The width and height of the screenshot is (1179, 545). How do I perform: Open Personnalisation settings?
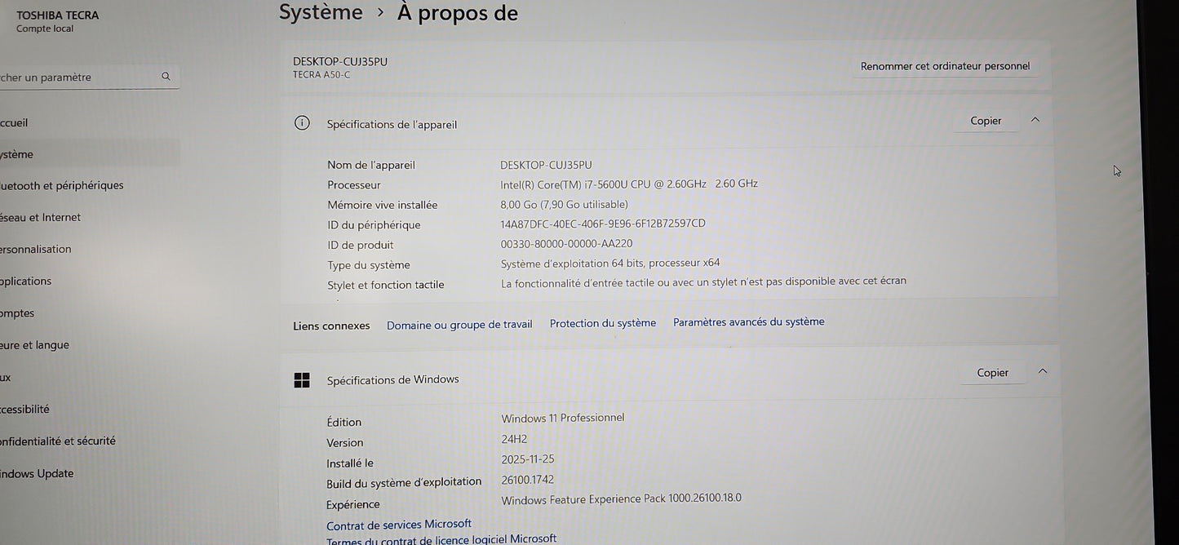(x=35, y=249)
